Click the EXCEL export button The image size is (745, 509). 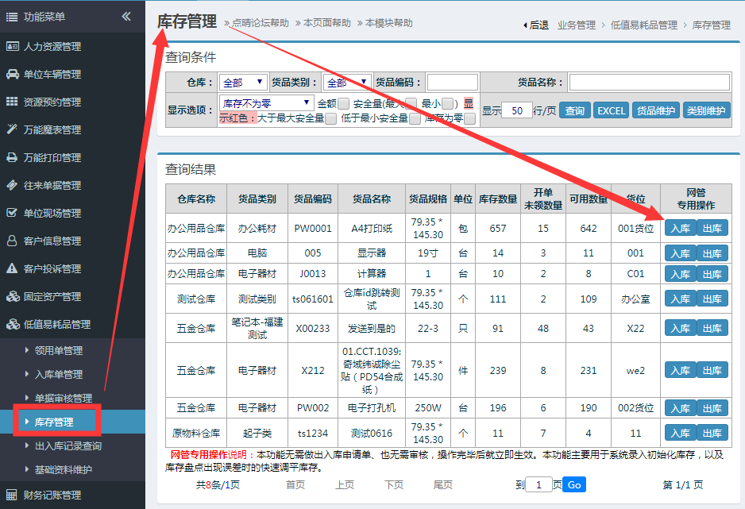611,110
